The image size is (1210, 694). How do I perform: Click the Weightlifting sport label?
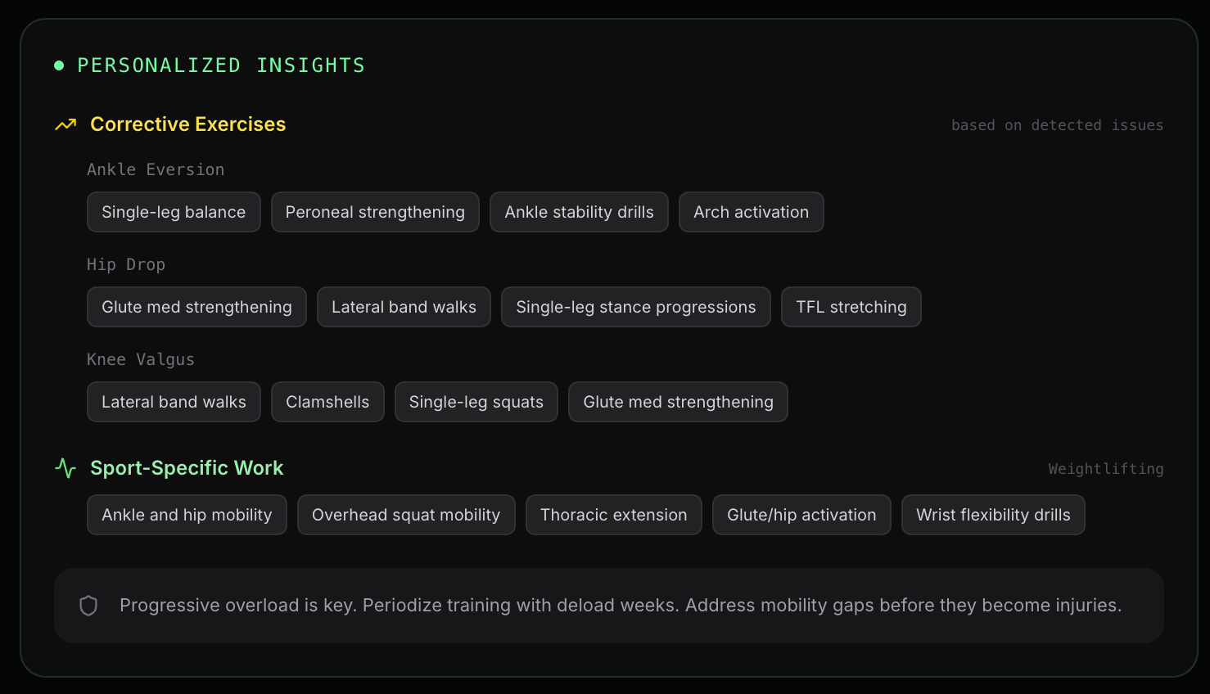[x=1105, y=469]
